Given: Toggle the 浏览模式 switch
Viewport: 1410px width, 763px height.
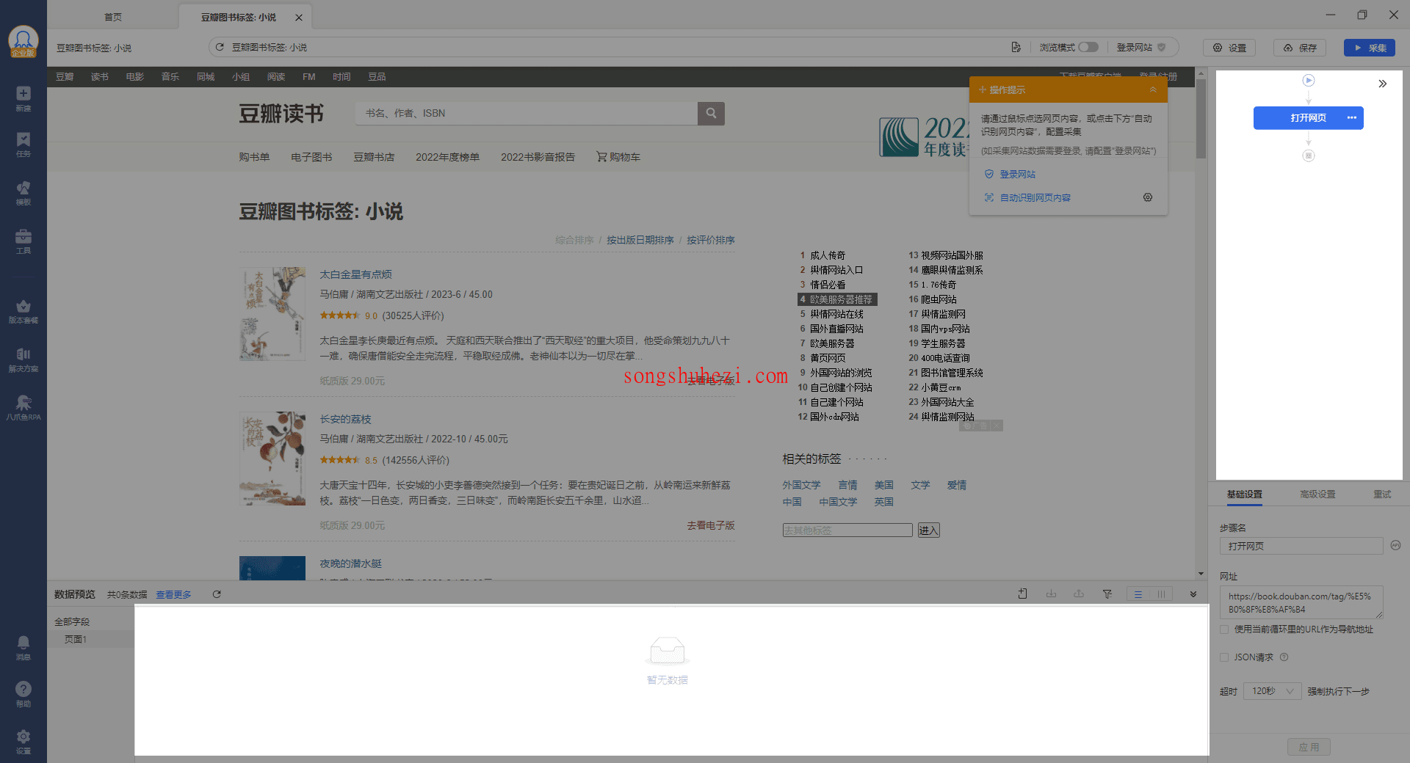Looking at the screenshot, I should [1088, 47].
